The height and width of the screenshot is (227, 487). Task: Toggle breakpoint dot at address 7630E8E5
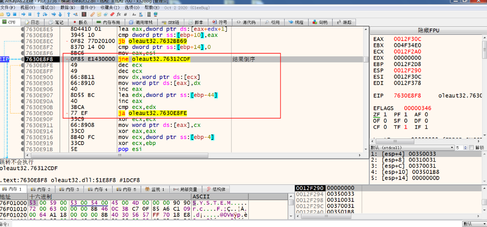(22, 29)
